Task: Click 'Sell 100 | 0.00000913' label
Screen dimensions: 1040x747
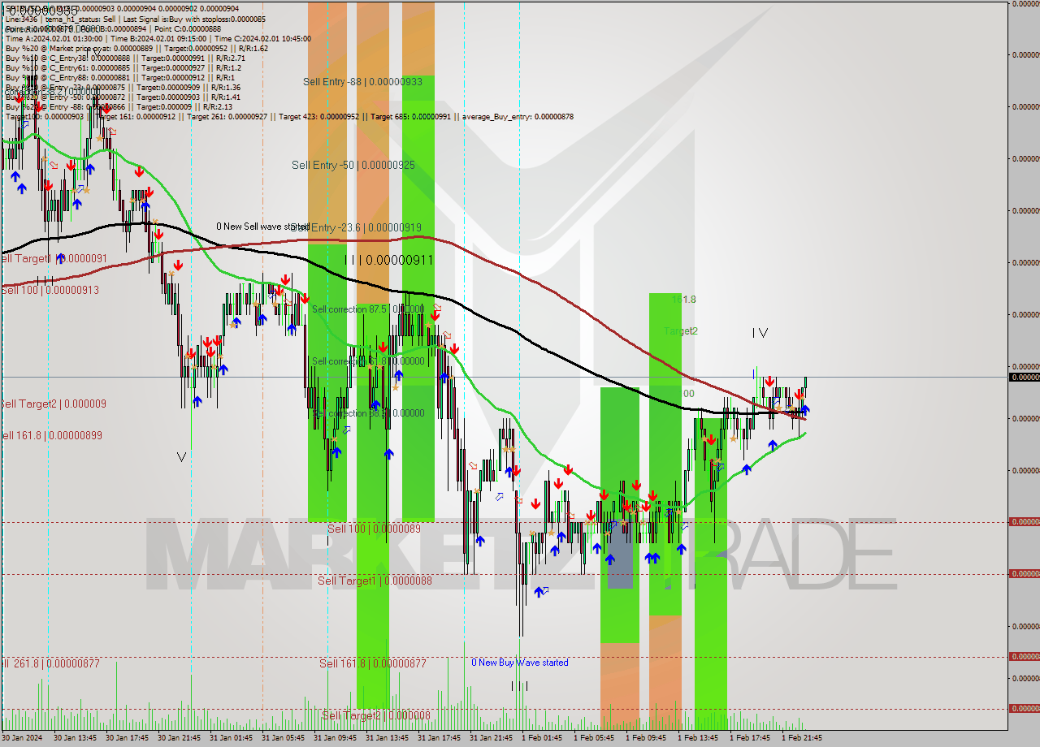Action: pyautogui.click(x=50, y=290)
